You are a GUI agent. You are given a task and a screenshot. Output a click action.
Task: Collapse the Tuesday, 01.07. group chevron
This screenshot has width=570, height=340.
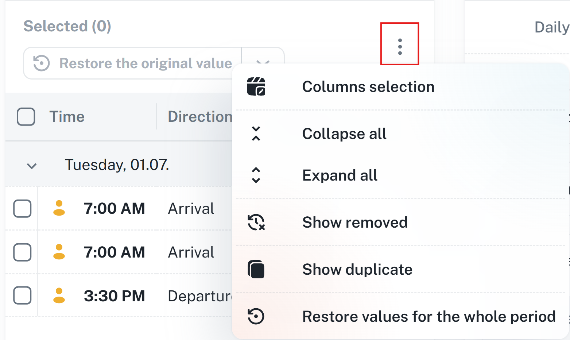32,166
